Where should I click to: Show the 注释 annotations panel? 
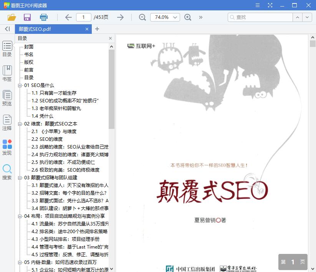tap(7, 122)
